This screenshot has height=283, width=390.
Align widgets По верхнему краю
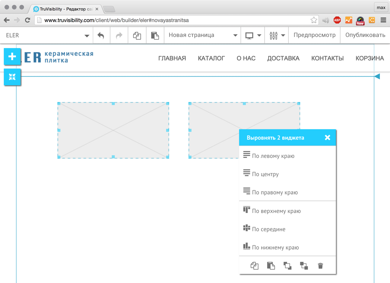288,211
